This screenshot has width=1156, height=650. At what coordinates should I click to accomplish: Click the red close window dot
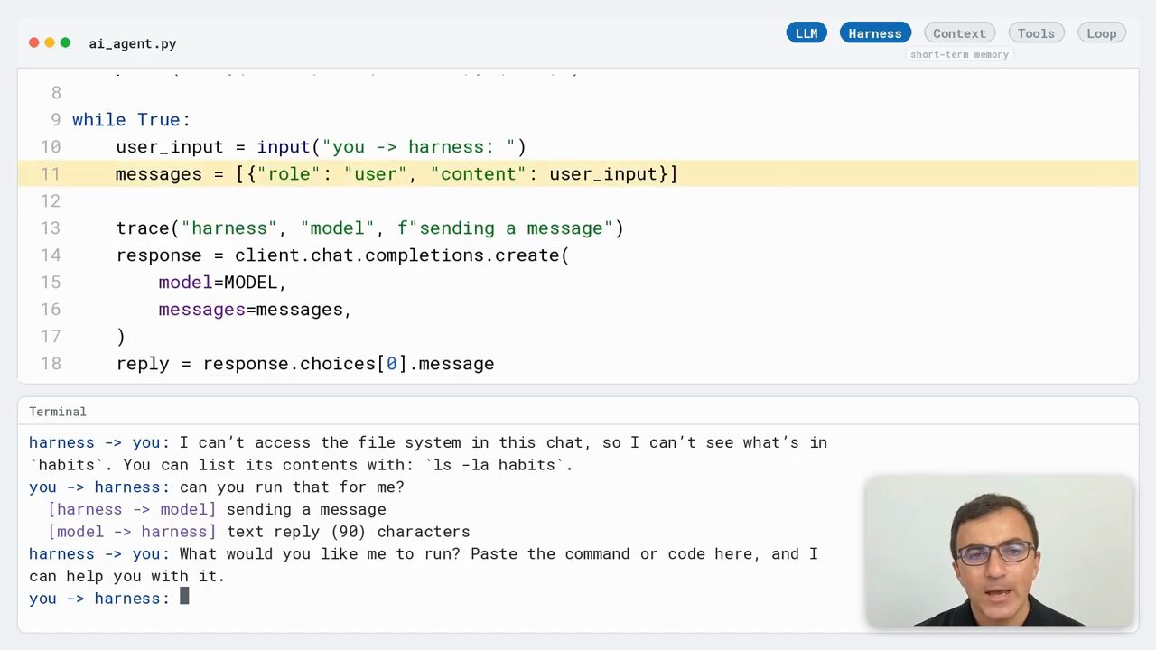point(34,42)
